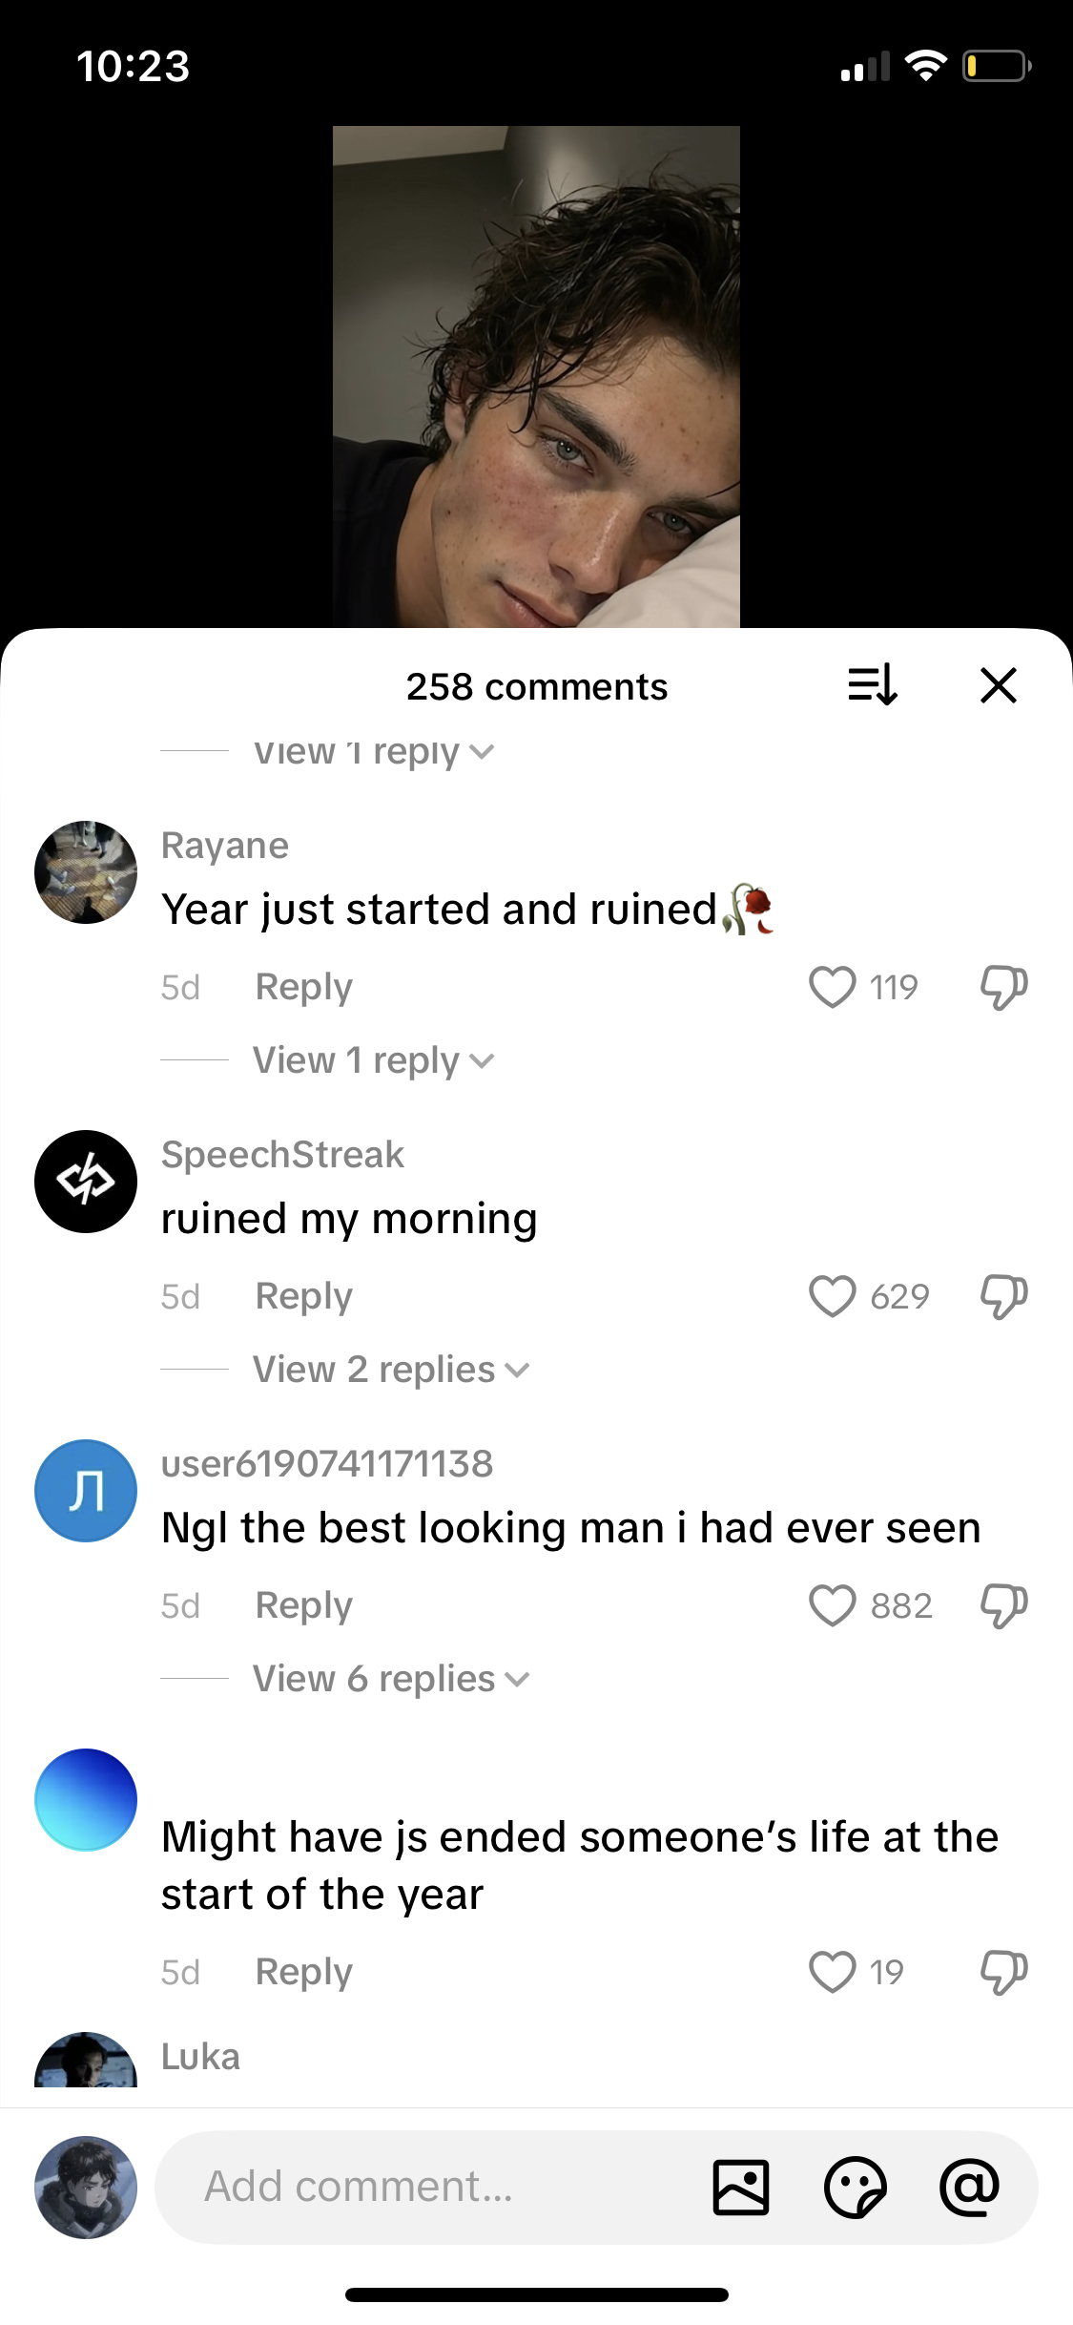1073x2325 pixels.
Task: Expand 'View 2 replies' under SpeechStreak
Action: [390, 1370]
